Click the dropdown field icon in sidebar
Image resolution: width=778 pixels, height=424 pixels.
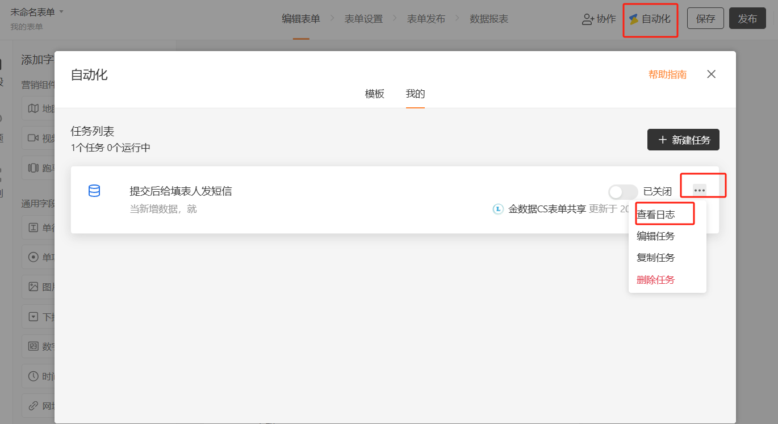[34, 317]
